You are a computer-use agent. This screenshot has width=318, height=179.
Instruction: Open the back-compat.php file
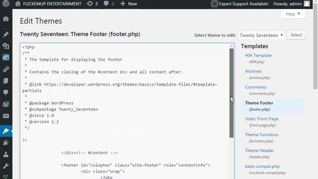point(262,166)
